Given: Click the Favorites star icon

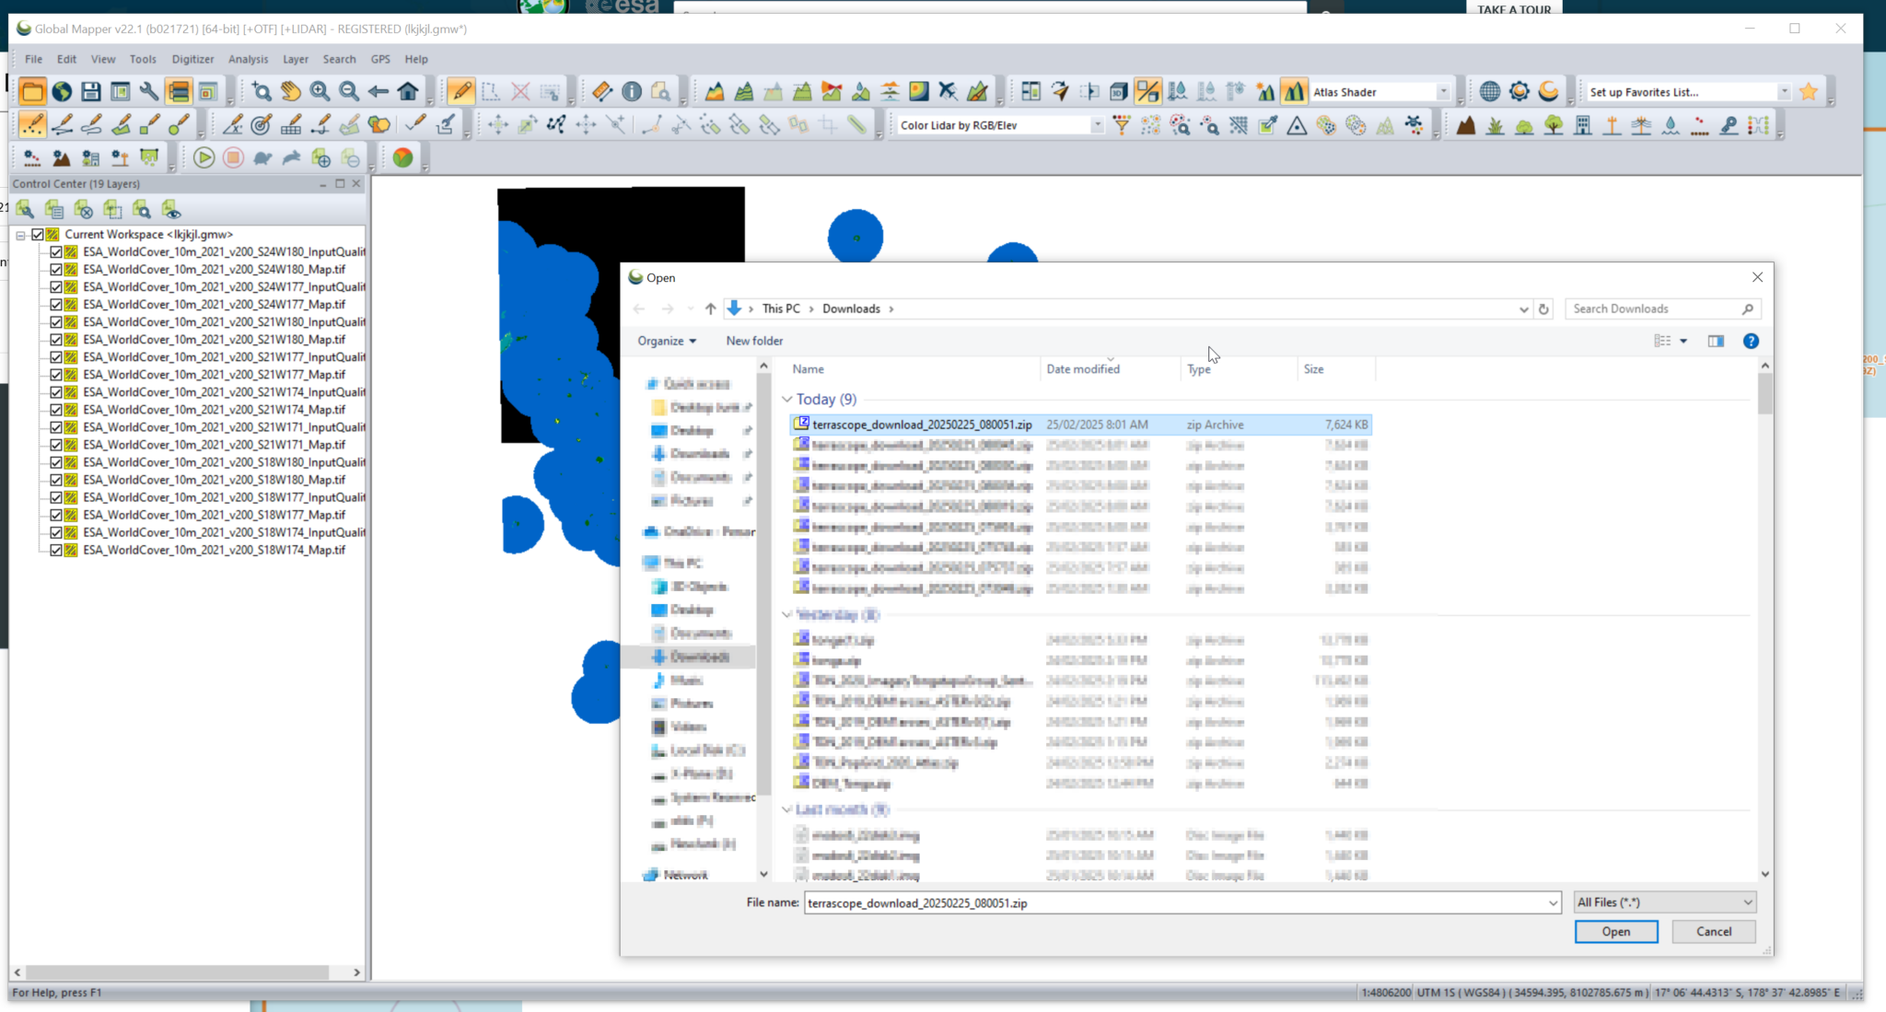Looking at the screenshot, I should [1810, 91].
